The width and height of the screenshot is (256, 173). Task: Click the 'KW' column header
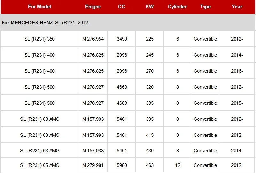point(149,7)
